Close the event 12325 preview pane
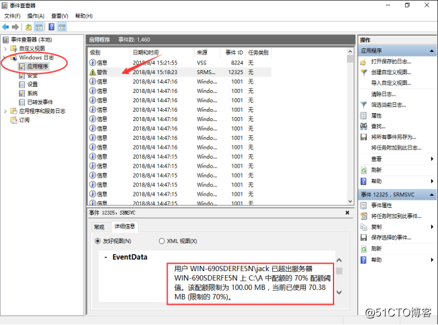This screenshot has height=325, width=438. pos(347,213)
